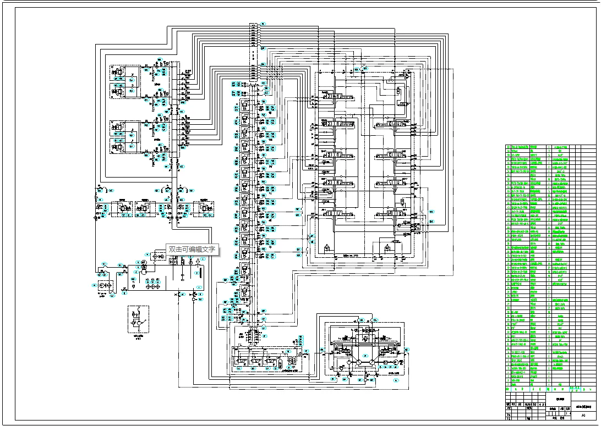Select the pump circle on tank top-left
601x426 pixels.
(144, 272)
